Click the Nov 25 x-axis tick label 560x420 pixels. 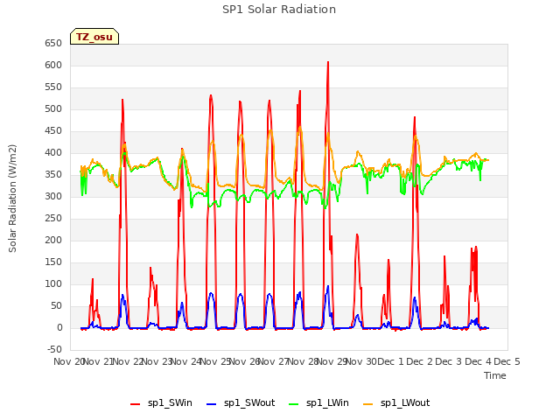click(x=215, y=361)
